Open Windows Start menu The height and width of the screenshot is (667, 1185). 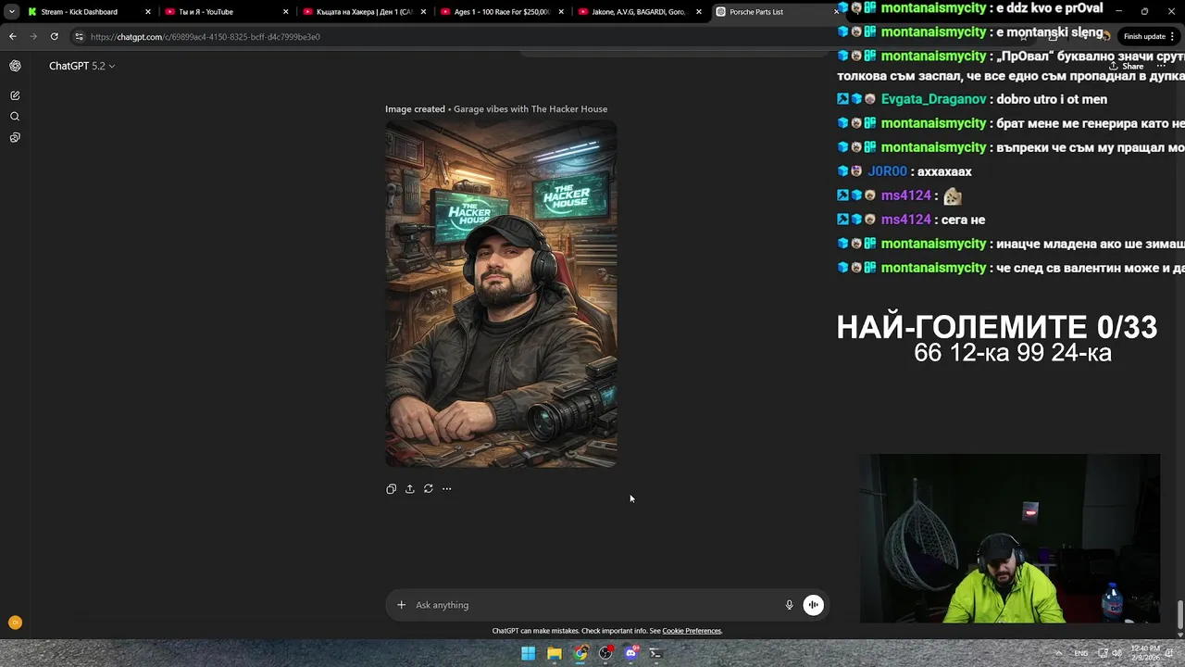pyautogui.click(x=528, y=653)
